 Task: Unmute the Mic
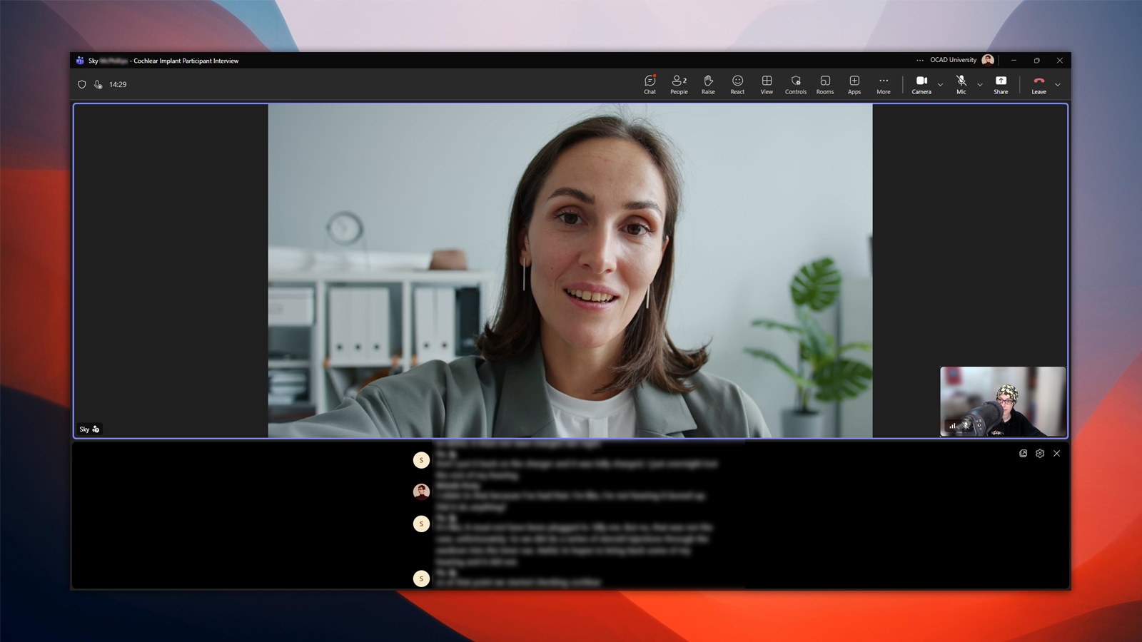pos(961,84)
